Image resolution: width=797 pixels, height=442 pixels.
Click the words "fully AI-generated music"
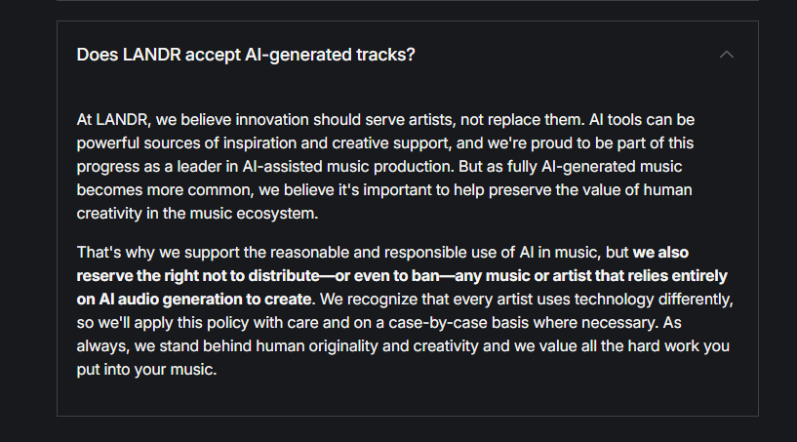638,166
